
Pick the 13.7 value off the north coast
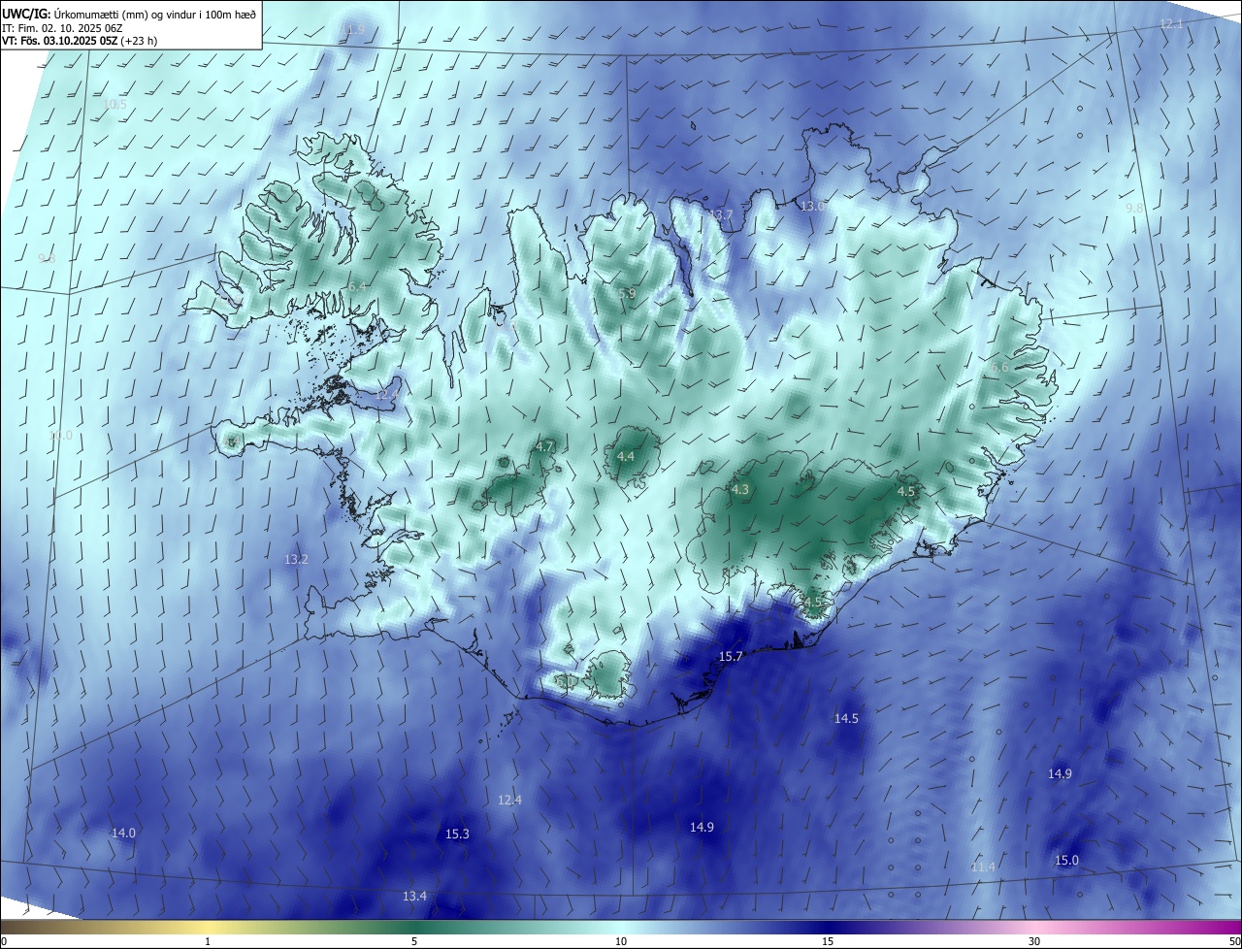721,214
